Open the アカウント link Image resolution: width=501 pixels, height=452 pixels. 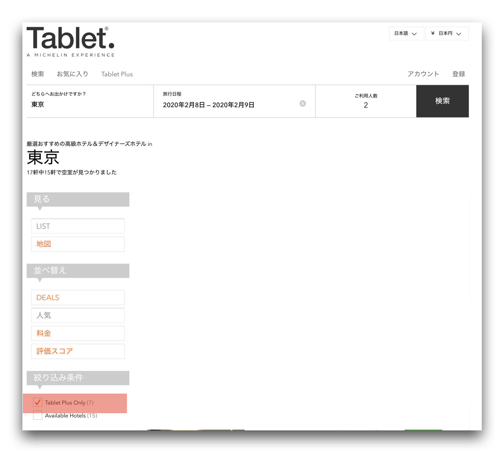[x=423, y=74]
